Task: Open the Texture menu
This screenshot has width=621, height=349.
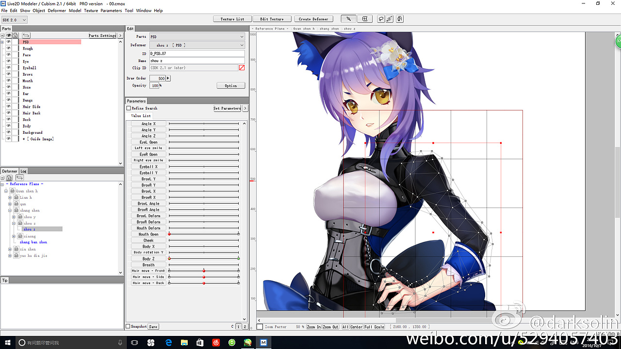Action: (91, 11)
